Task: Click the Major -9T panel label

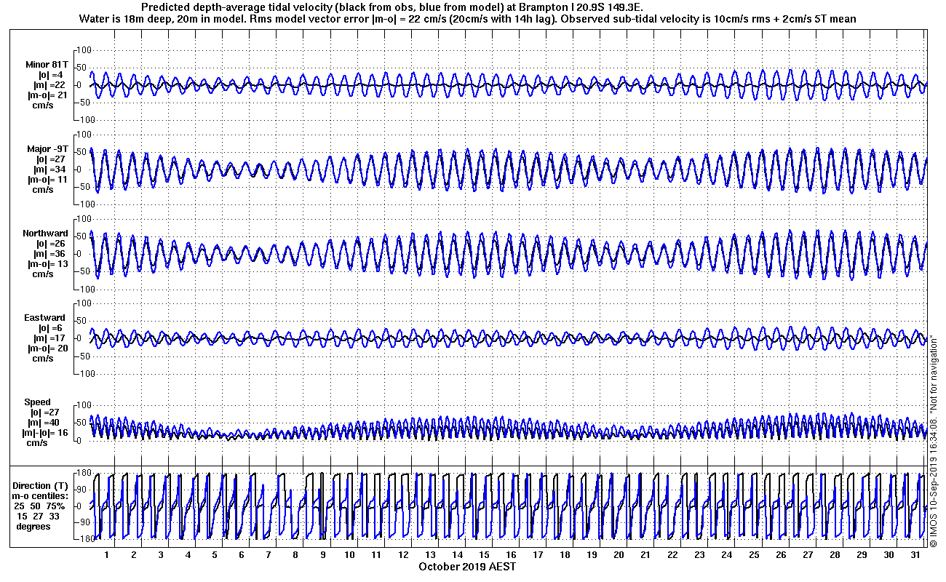Action: [x=47, y=149]
